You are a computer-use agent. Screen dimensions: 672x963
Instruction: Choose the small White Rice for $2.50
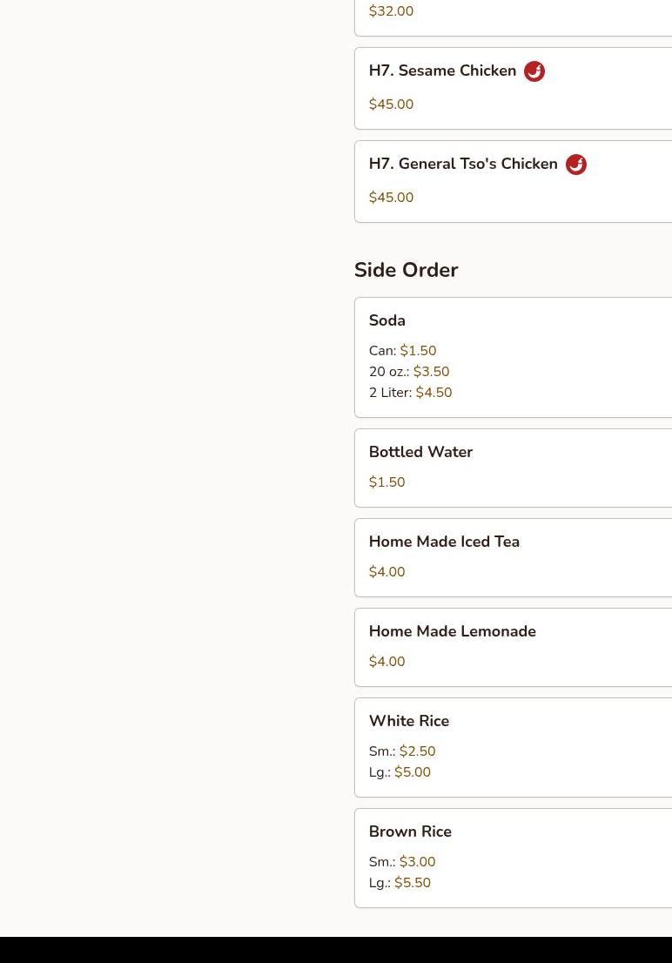402,751
